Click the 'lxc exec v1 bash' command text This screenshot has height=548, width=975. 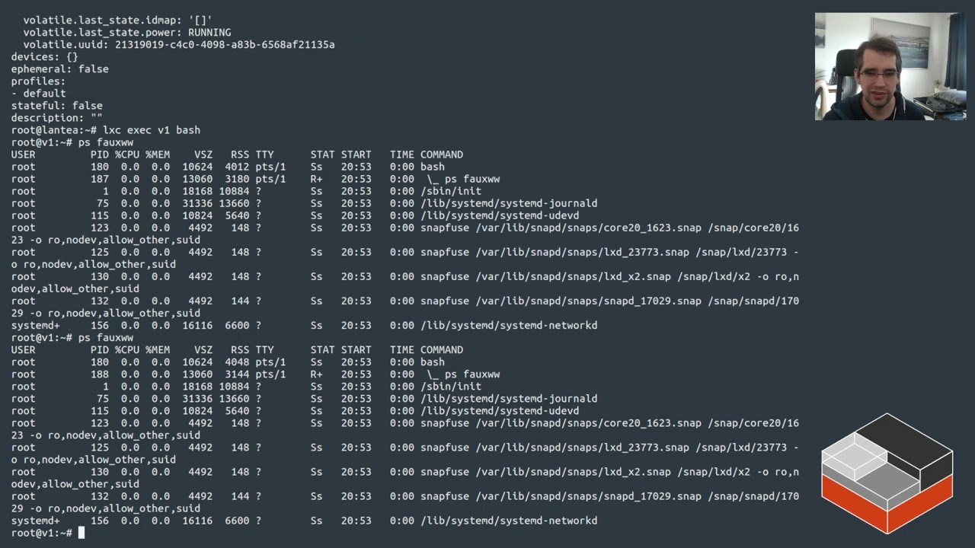[x=151, y=130]
